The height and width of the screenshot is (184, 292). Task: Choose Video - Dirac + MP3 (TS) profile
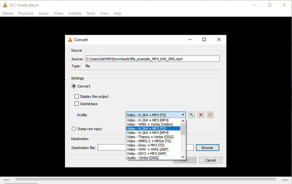[x=153, y=145]
